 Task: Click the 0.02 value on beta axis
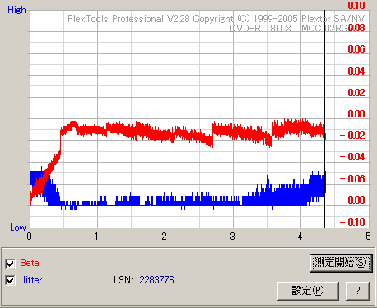[x=356, y=92]
